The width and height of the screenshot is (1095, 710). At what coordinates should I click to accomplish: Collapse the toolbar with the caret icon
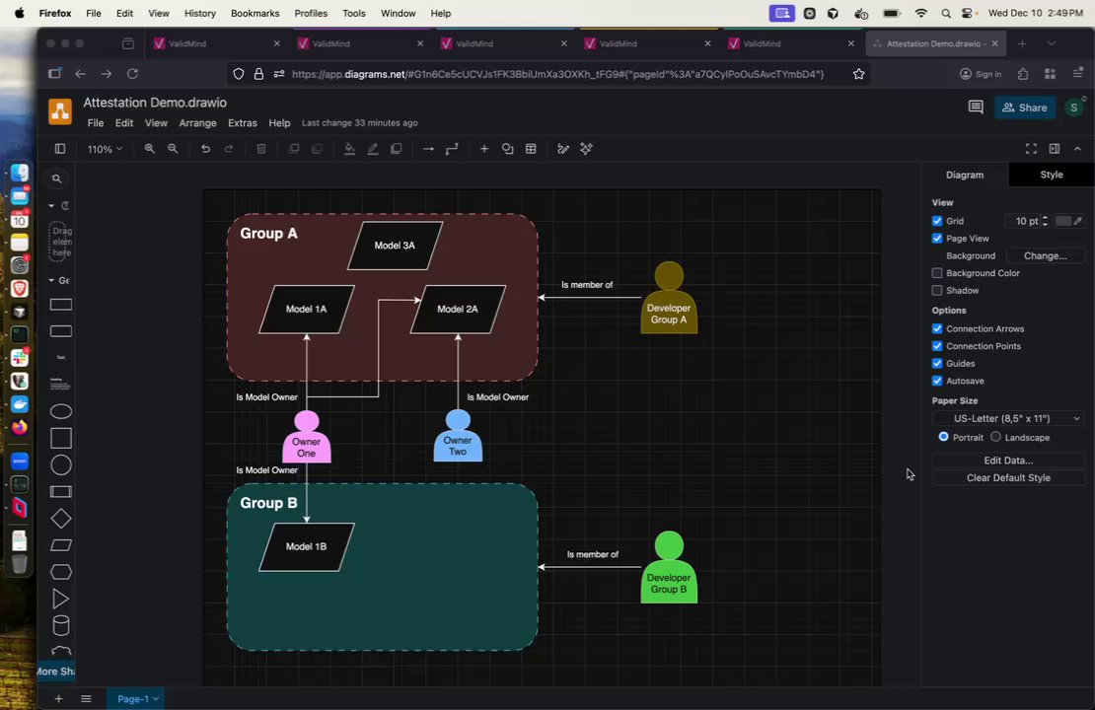tap(1077, 149)
